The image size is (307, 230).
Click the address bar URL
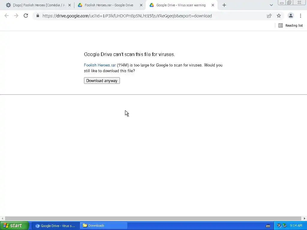pyautogui.click(x=127, y=16)
